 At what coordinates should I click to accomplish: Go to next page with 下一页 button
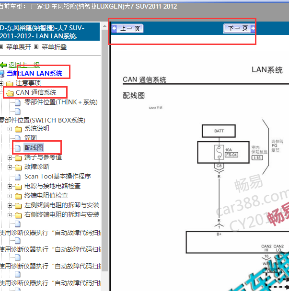pos(239,28)
